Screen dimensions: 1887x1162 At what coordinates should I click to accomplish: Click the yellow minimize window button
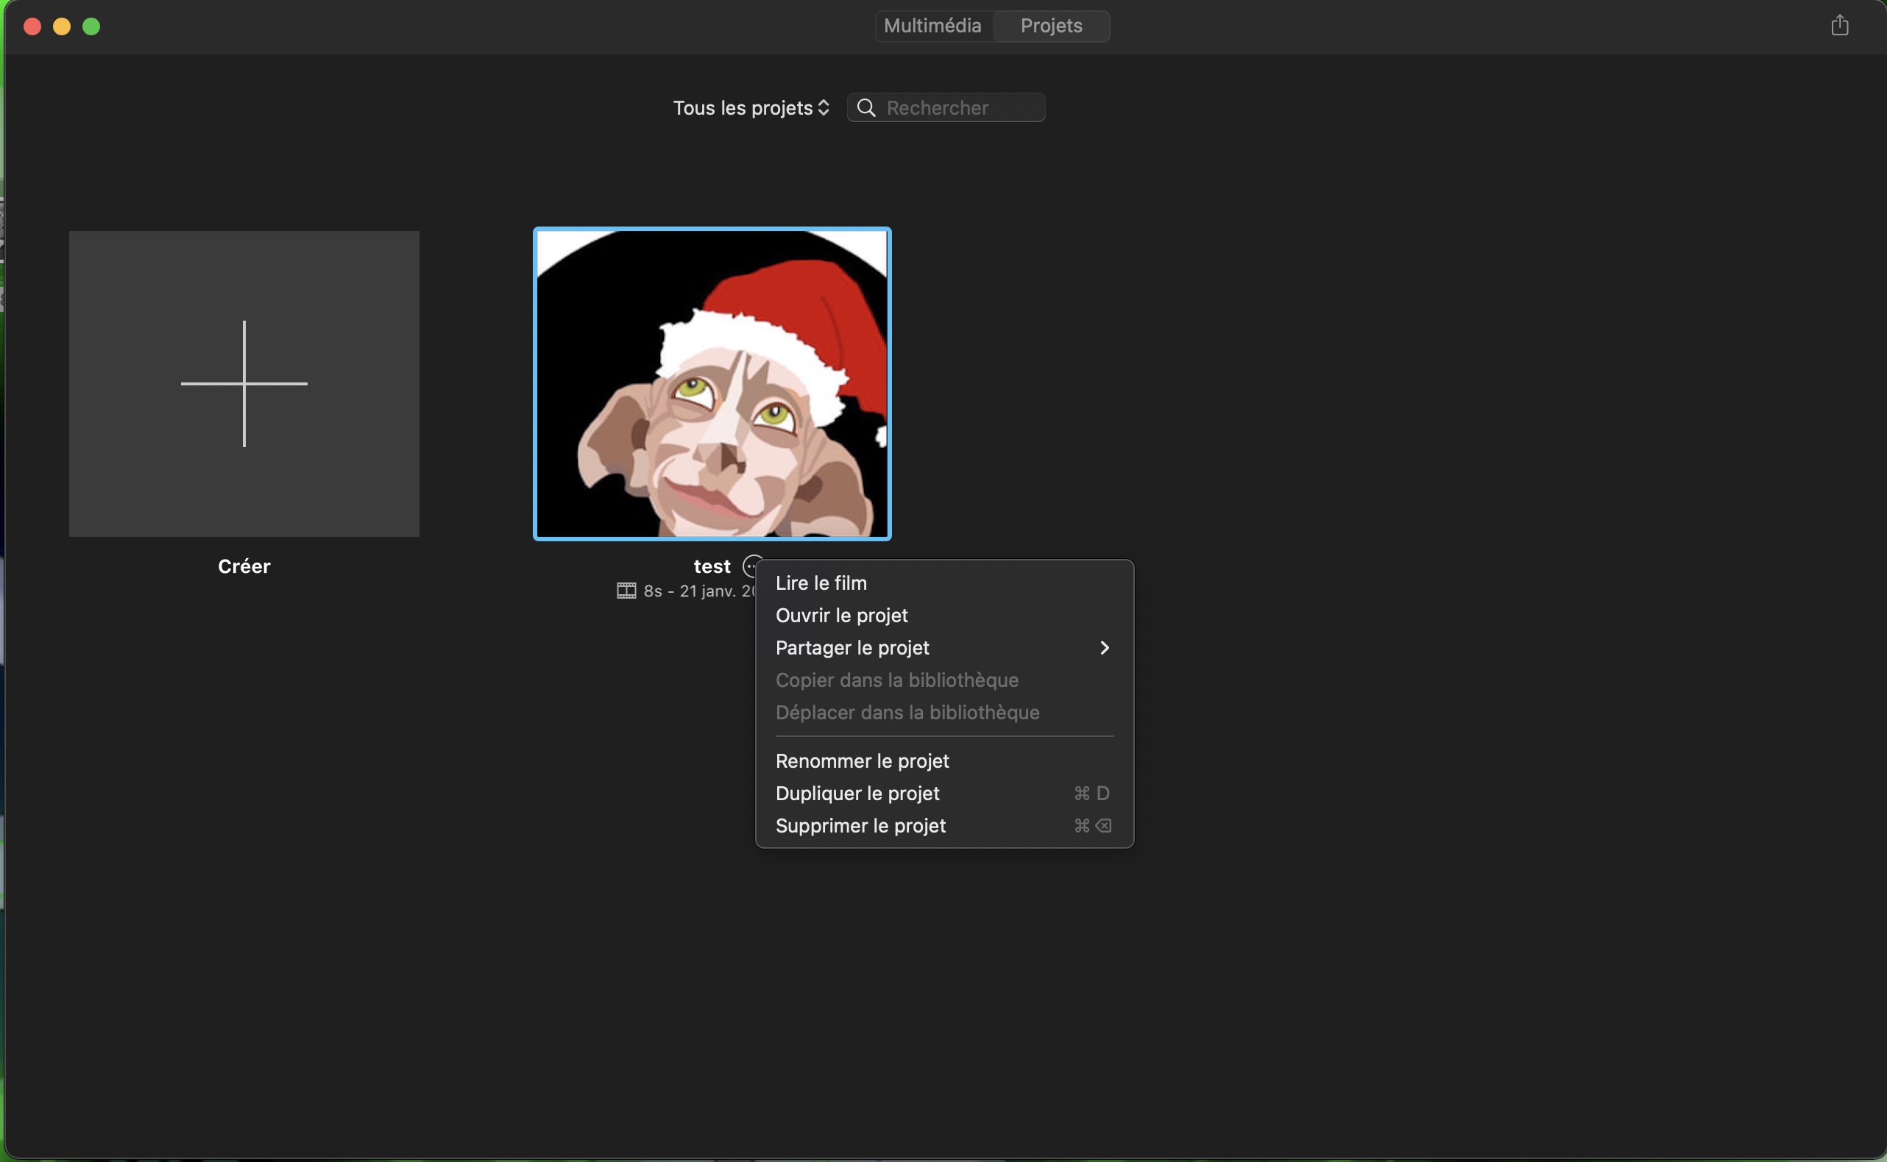62,27
